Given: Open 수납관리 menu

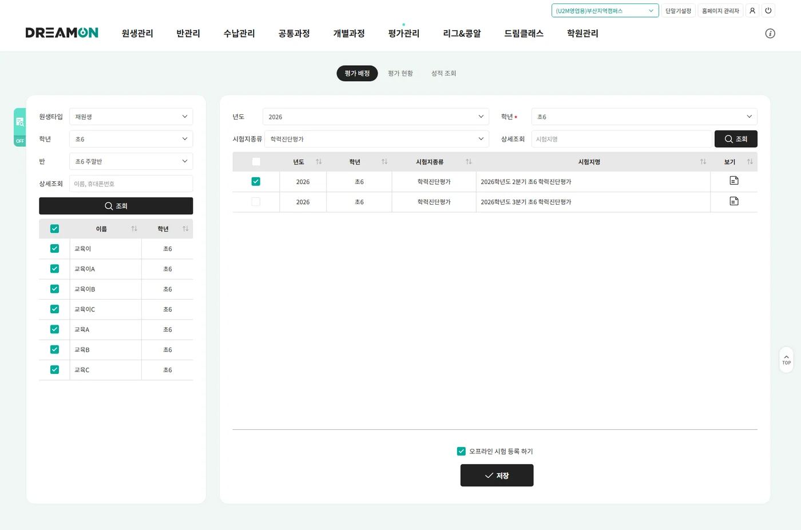Looking at the screenshot, I should tap(239, 33).
